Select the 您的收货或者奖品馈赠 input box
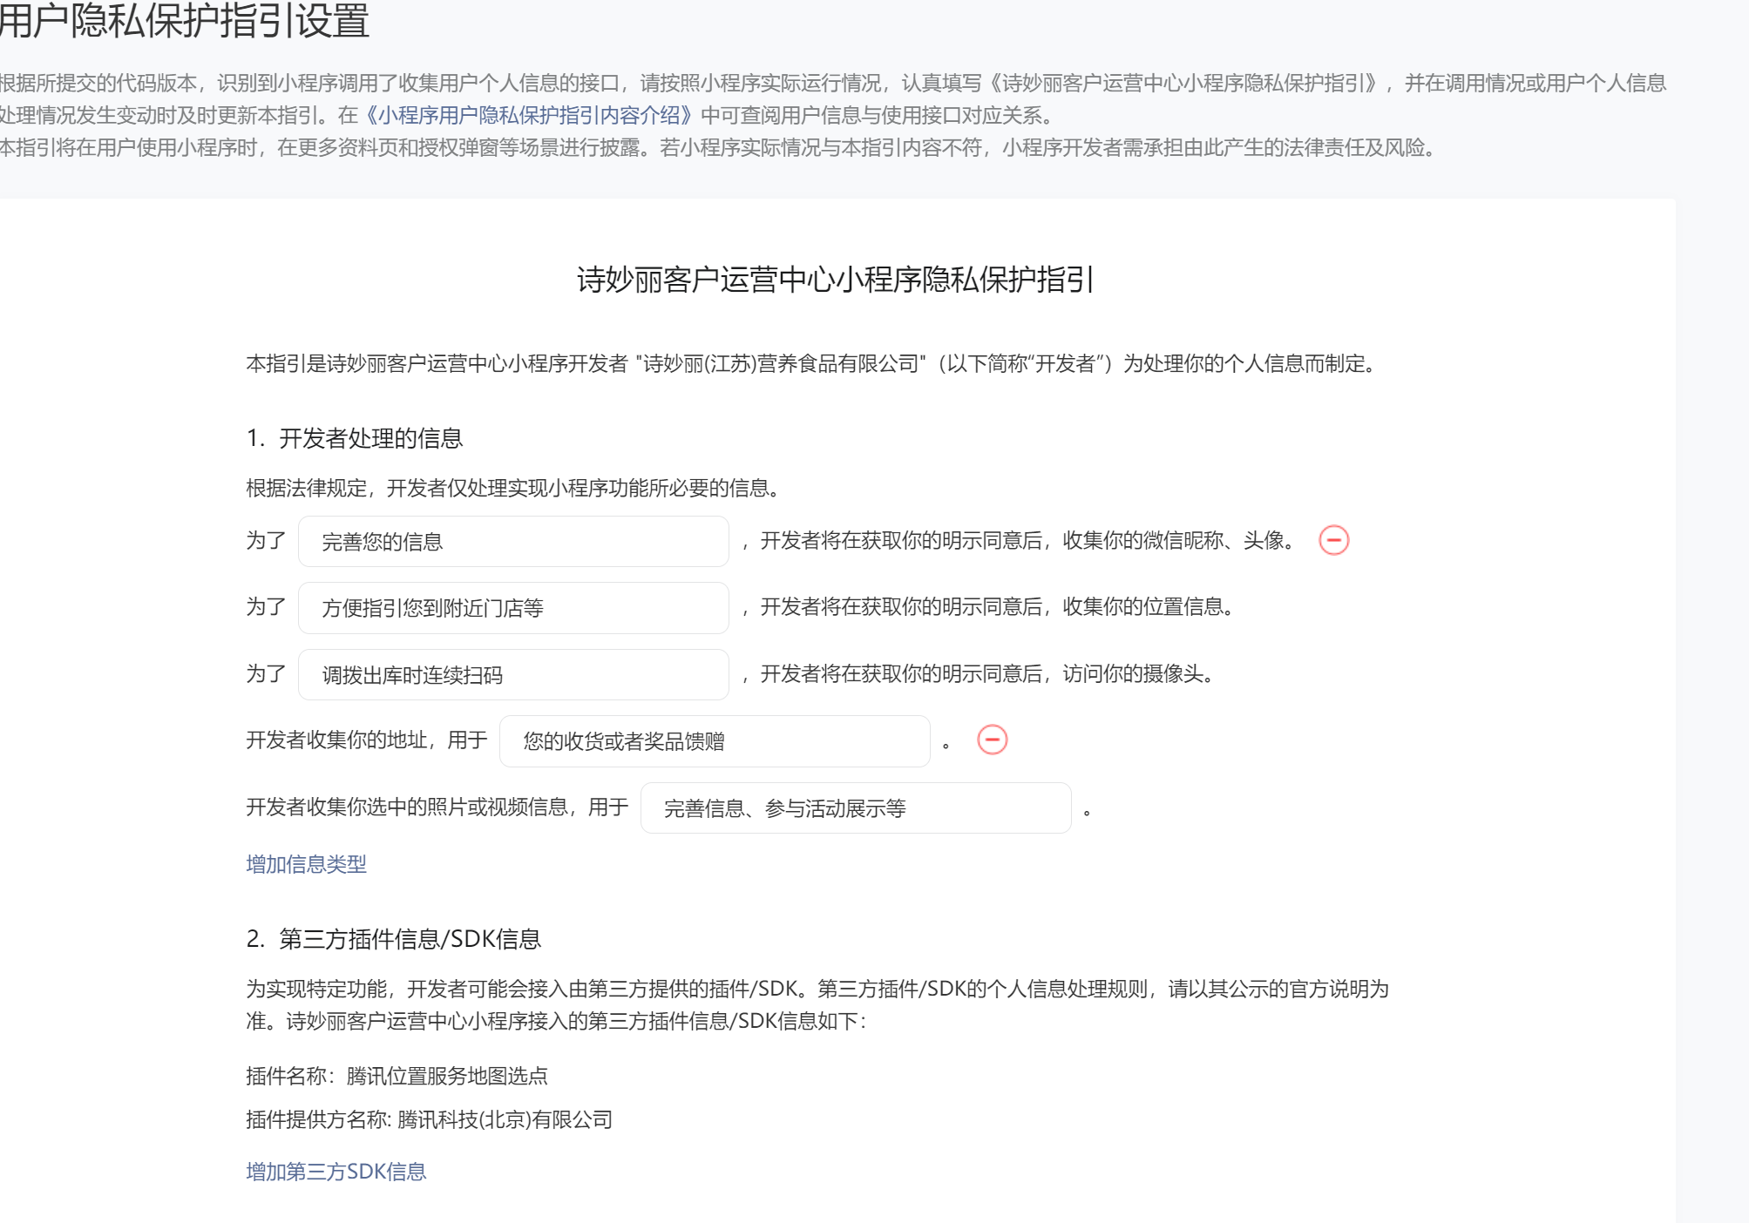This screenshot has height=1223, width=1749. [714, 741]
